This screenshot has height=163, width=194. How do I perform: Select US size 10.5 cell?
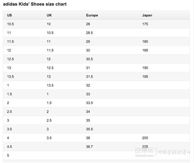[10, 24]
